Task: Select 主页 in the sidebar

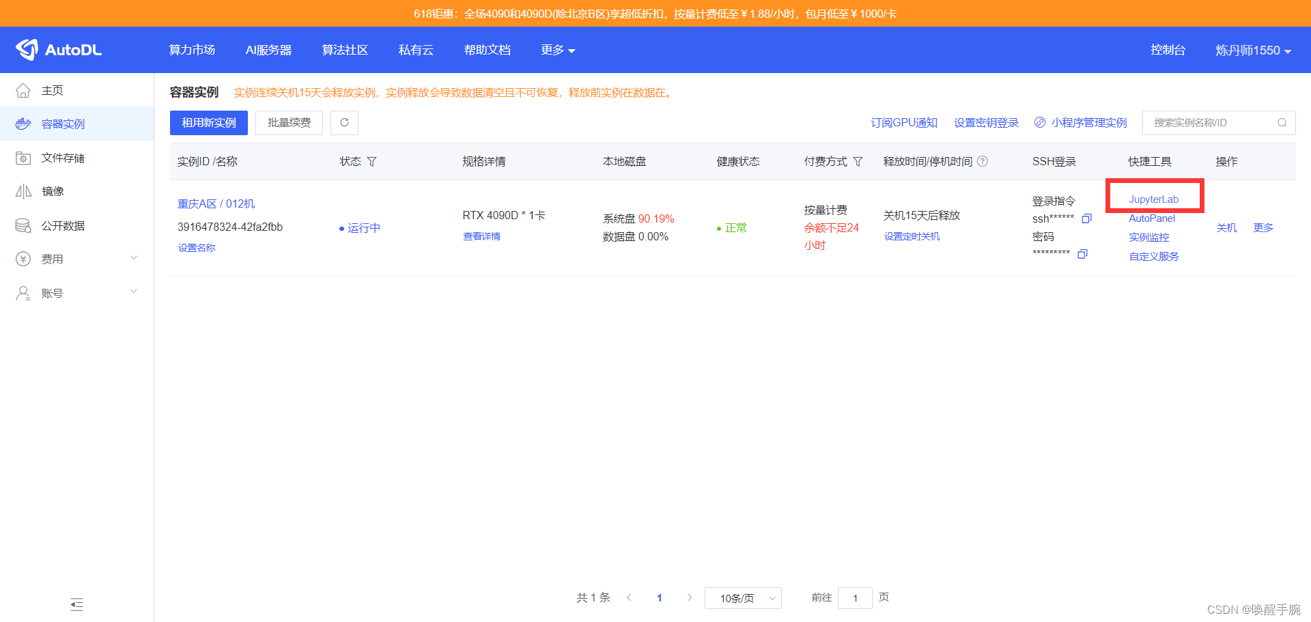Action: (x=76, y=90)
